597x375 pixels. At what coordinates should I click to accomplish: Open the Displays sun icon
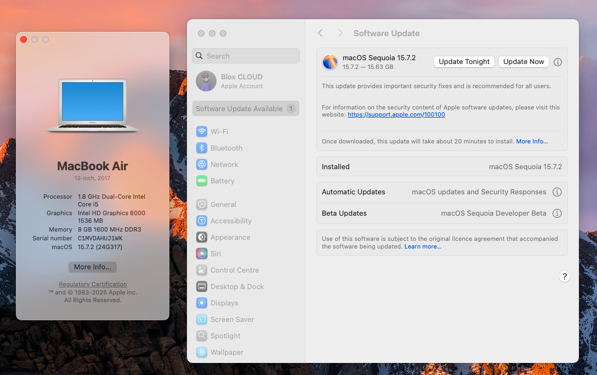[201, 303]
